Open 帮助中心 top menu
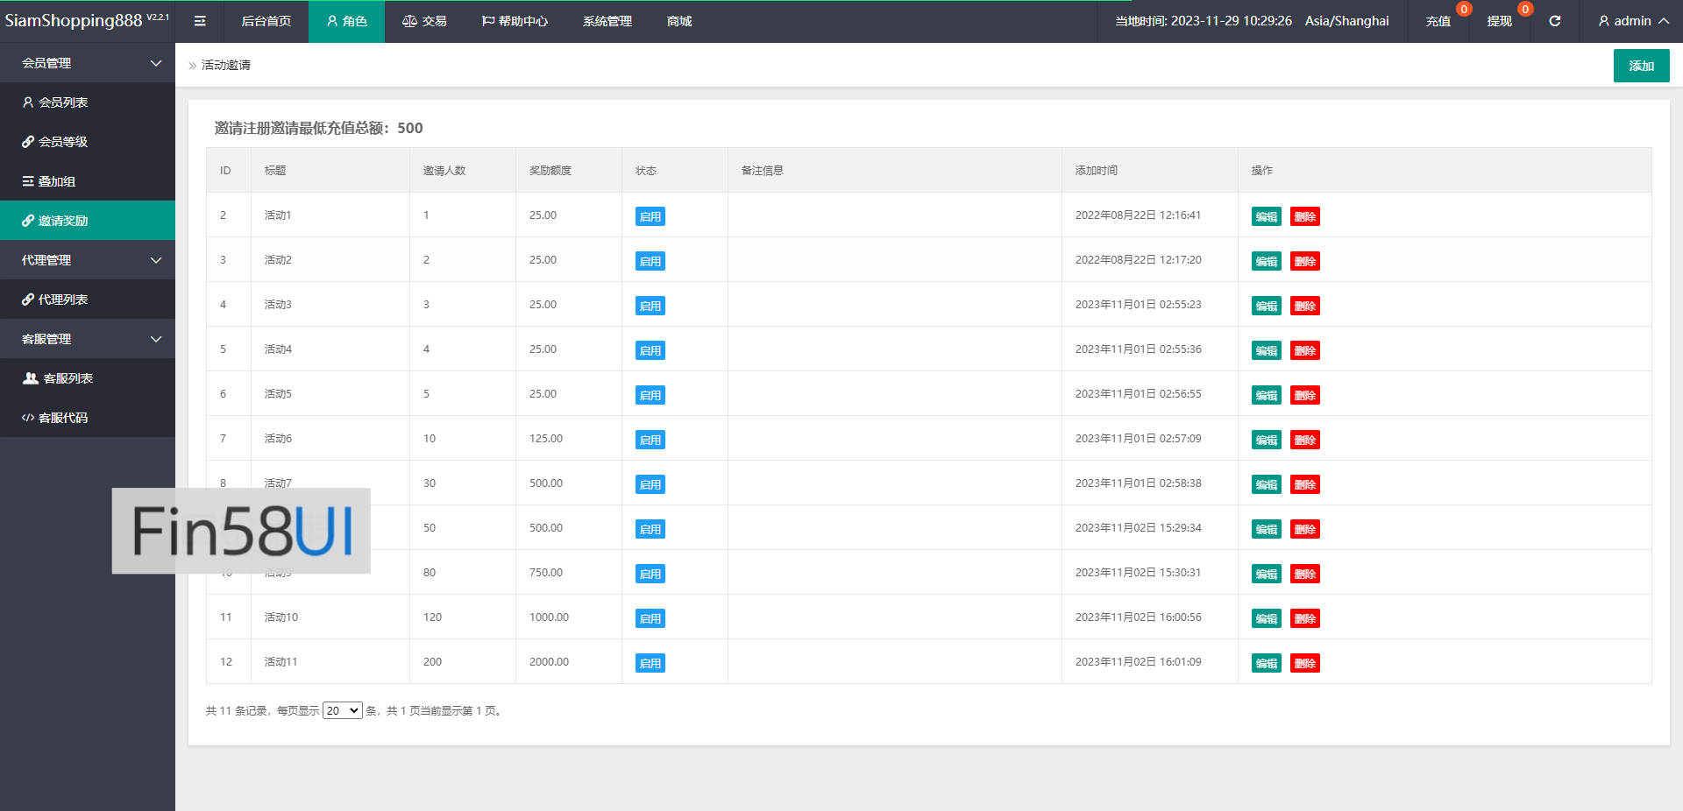 [515, 21]
